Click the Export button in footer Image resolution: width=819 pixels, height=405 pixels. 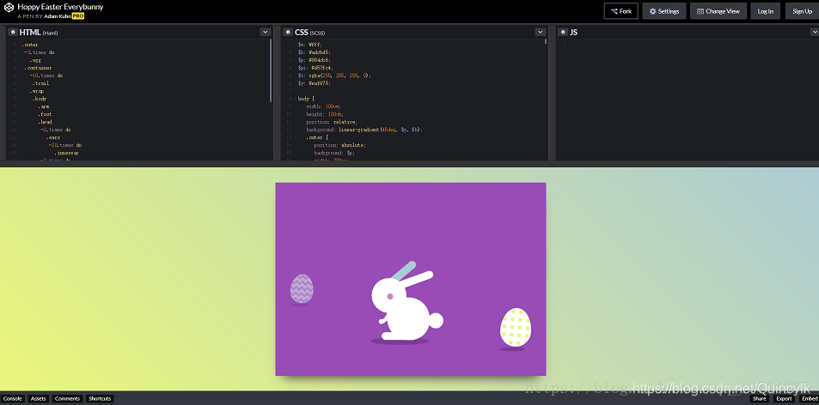(x=784, y=399)
